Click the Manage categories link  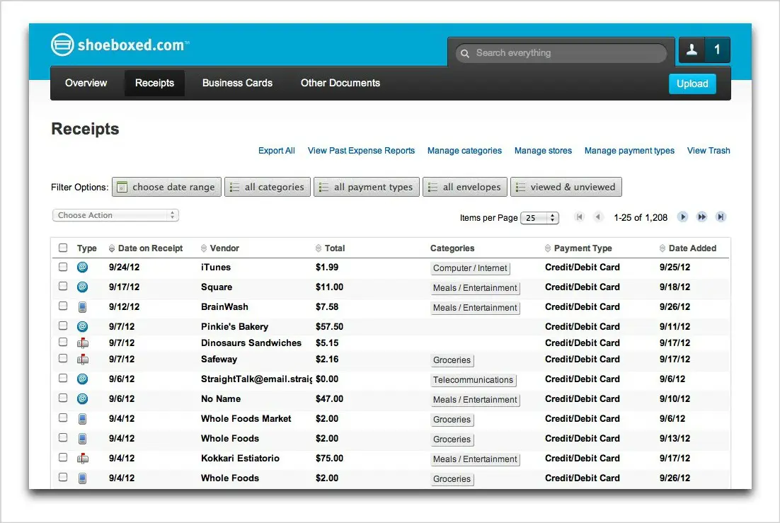(x=464, y=151)
